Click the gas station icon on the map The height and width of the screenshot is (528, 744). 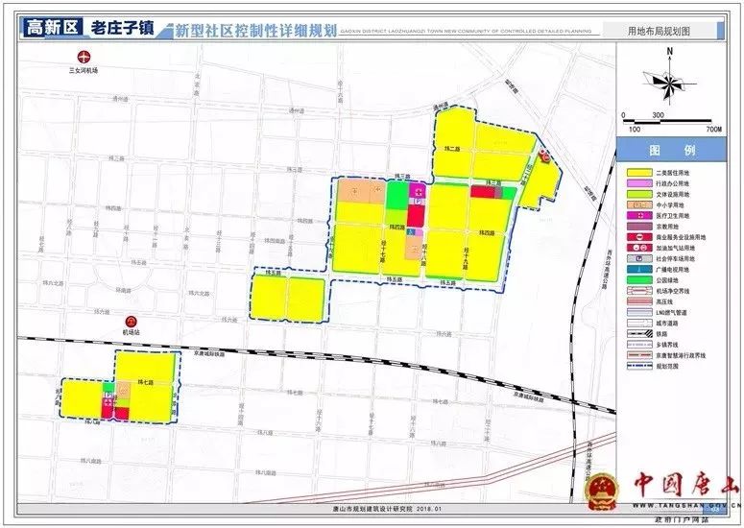[x=545, y=157]
